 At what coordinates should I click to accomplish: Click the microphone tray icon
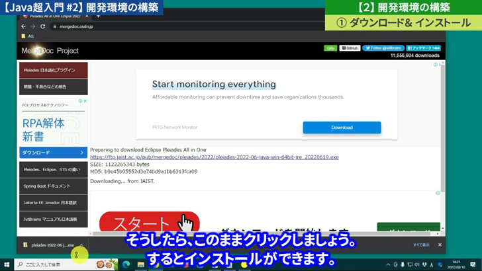click(403, 264)
